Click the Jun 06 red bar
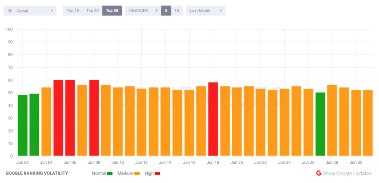The width and height of the screenshot is (379, 183). (70, 118)
